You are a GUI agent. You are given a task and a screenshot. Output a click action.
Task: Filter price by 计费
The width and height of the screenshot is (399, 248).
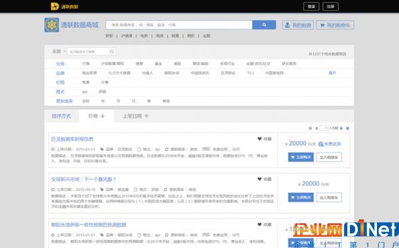(x=104, y=82)
